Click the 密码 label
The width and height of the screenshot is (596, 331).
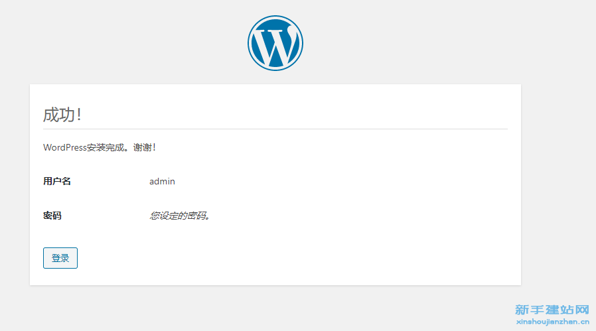[x=52, y=216]
